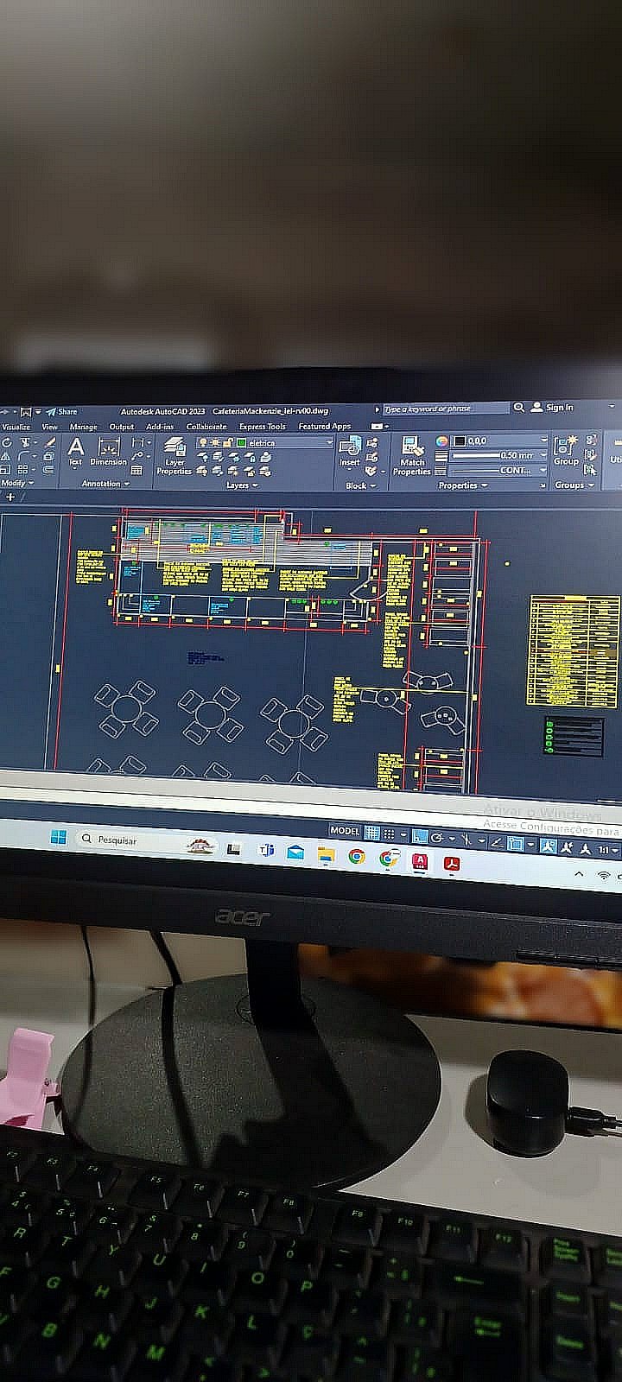Screen dimensions: 622x1382
Task: Activate Match Properties tool
Action: click(x=412, y=455)
